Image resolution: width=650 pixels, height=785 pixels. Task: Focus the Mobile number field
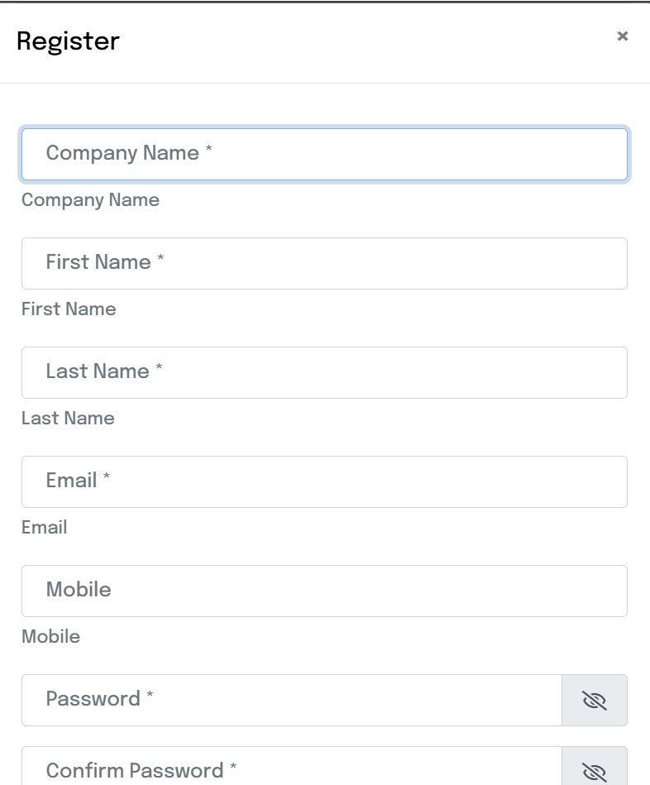point(324,591)
